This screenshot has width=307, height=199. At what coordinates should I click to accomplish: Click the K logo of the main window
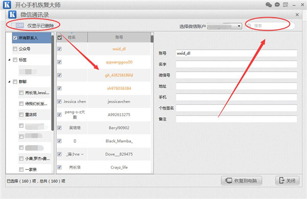7,5
